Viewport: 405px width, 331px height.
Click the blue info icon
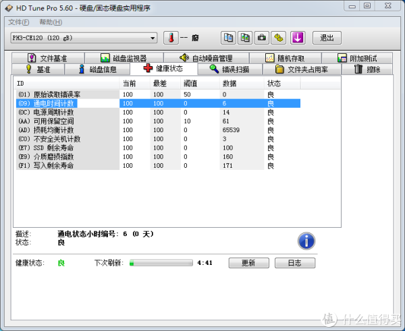pos(306,241)
